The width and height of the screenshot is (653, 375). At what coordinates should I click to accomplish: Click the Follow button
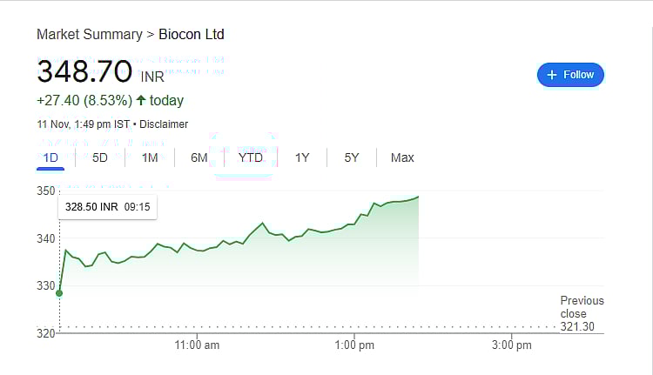point(570,75)
